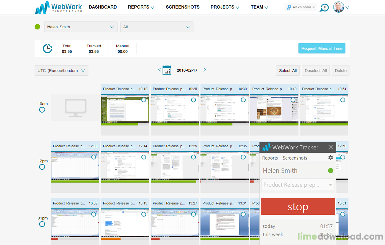
Task: Switch to the Screenshots tab in the Tracker widget
Action: click(x=295, y=158)
